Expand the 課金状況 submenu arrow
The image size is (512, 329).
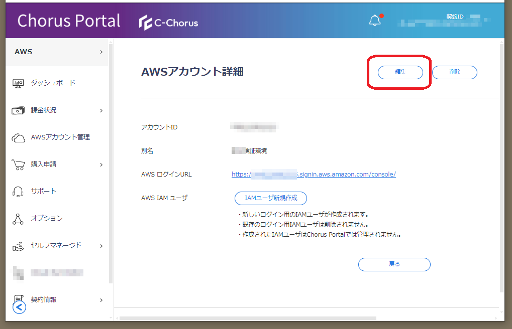tap(101, 110)
